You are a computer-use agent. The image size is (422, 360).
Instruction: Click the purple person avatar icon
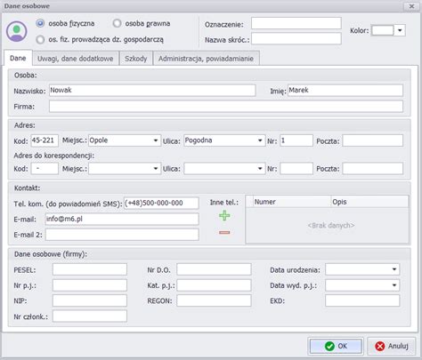coord(17,31)
